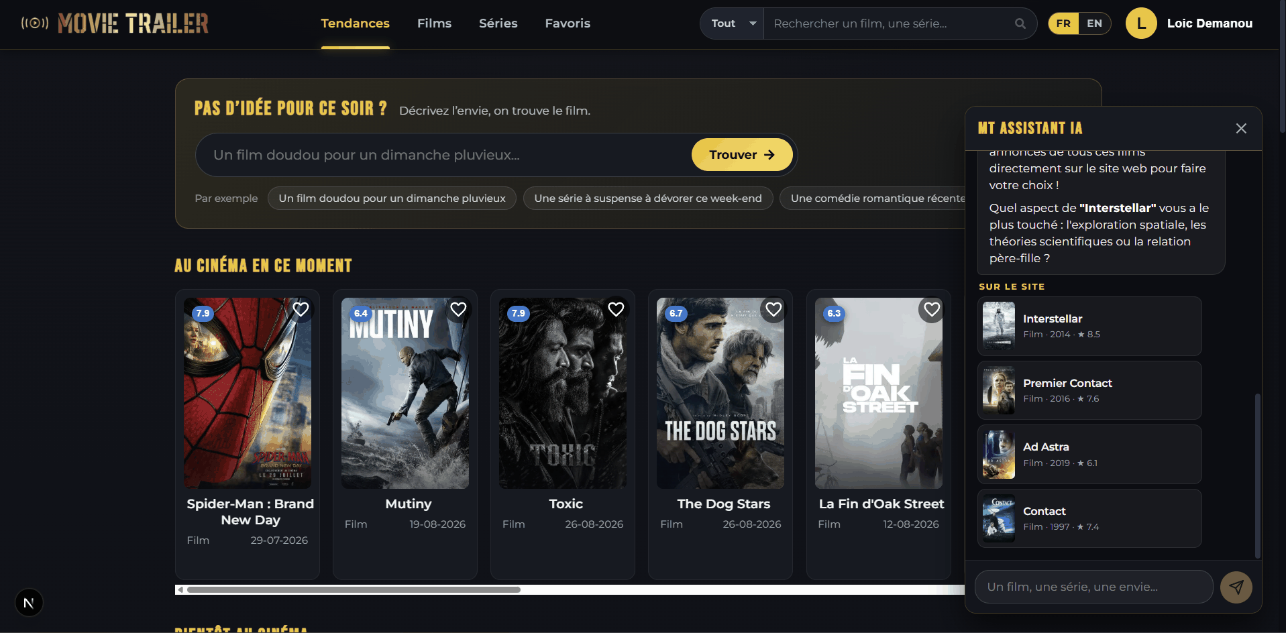Image resolution: width=1286 pixels, height=633 pixels.
Task: Favorite Spider-Man: Brand New Day with heart
Action: [301, 309]
